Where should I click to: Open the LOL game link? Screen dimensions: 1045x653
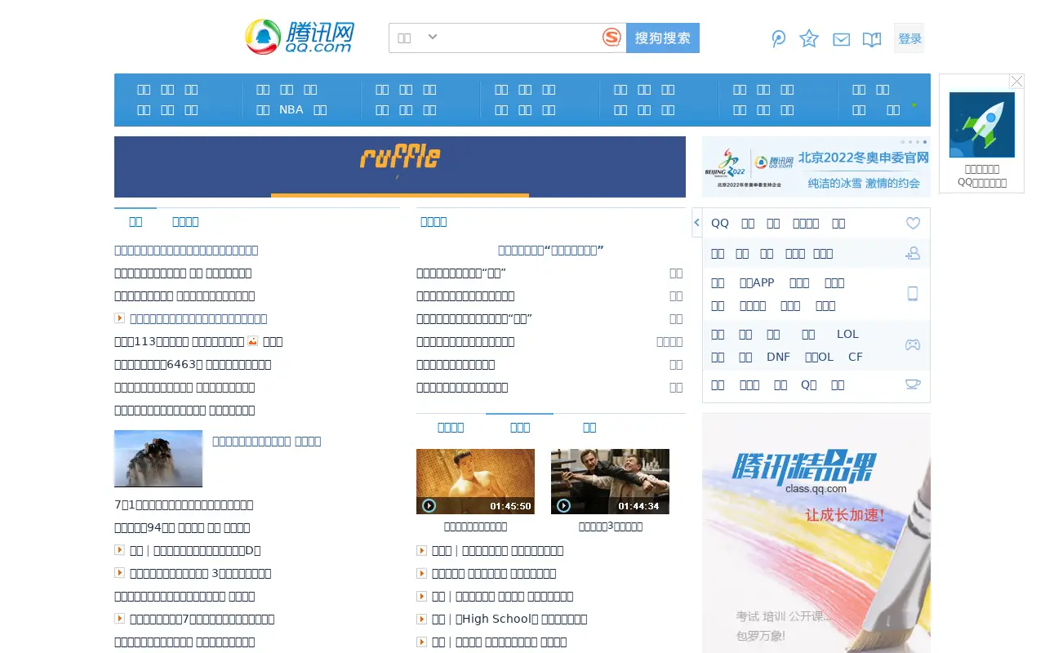click(847, 334)
